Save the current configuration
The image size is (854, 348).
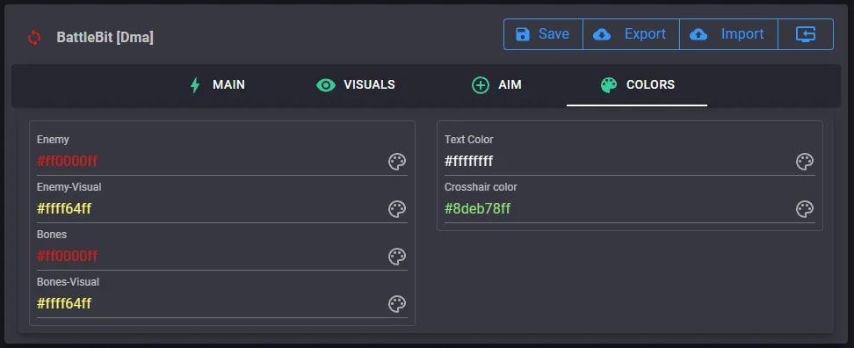pos(543,34)
